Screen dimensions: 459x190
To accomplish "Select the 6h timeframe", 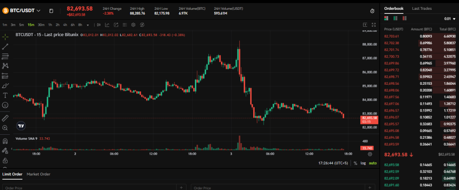I will [73, 25].
